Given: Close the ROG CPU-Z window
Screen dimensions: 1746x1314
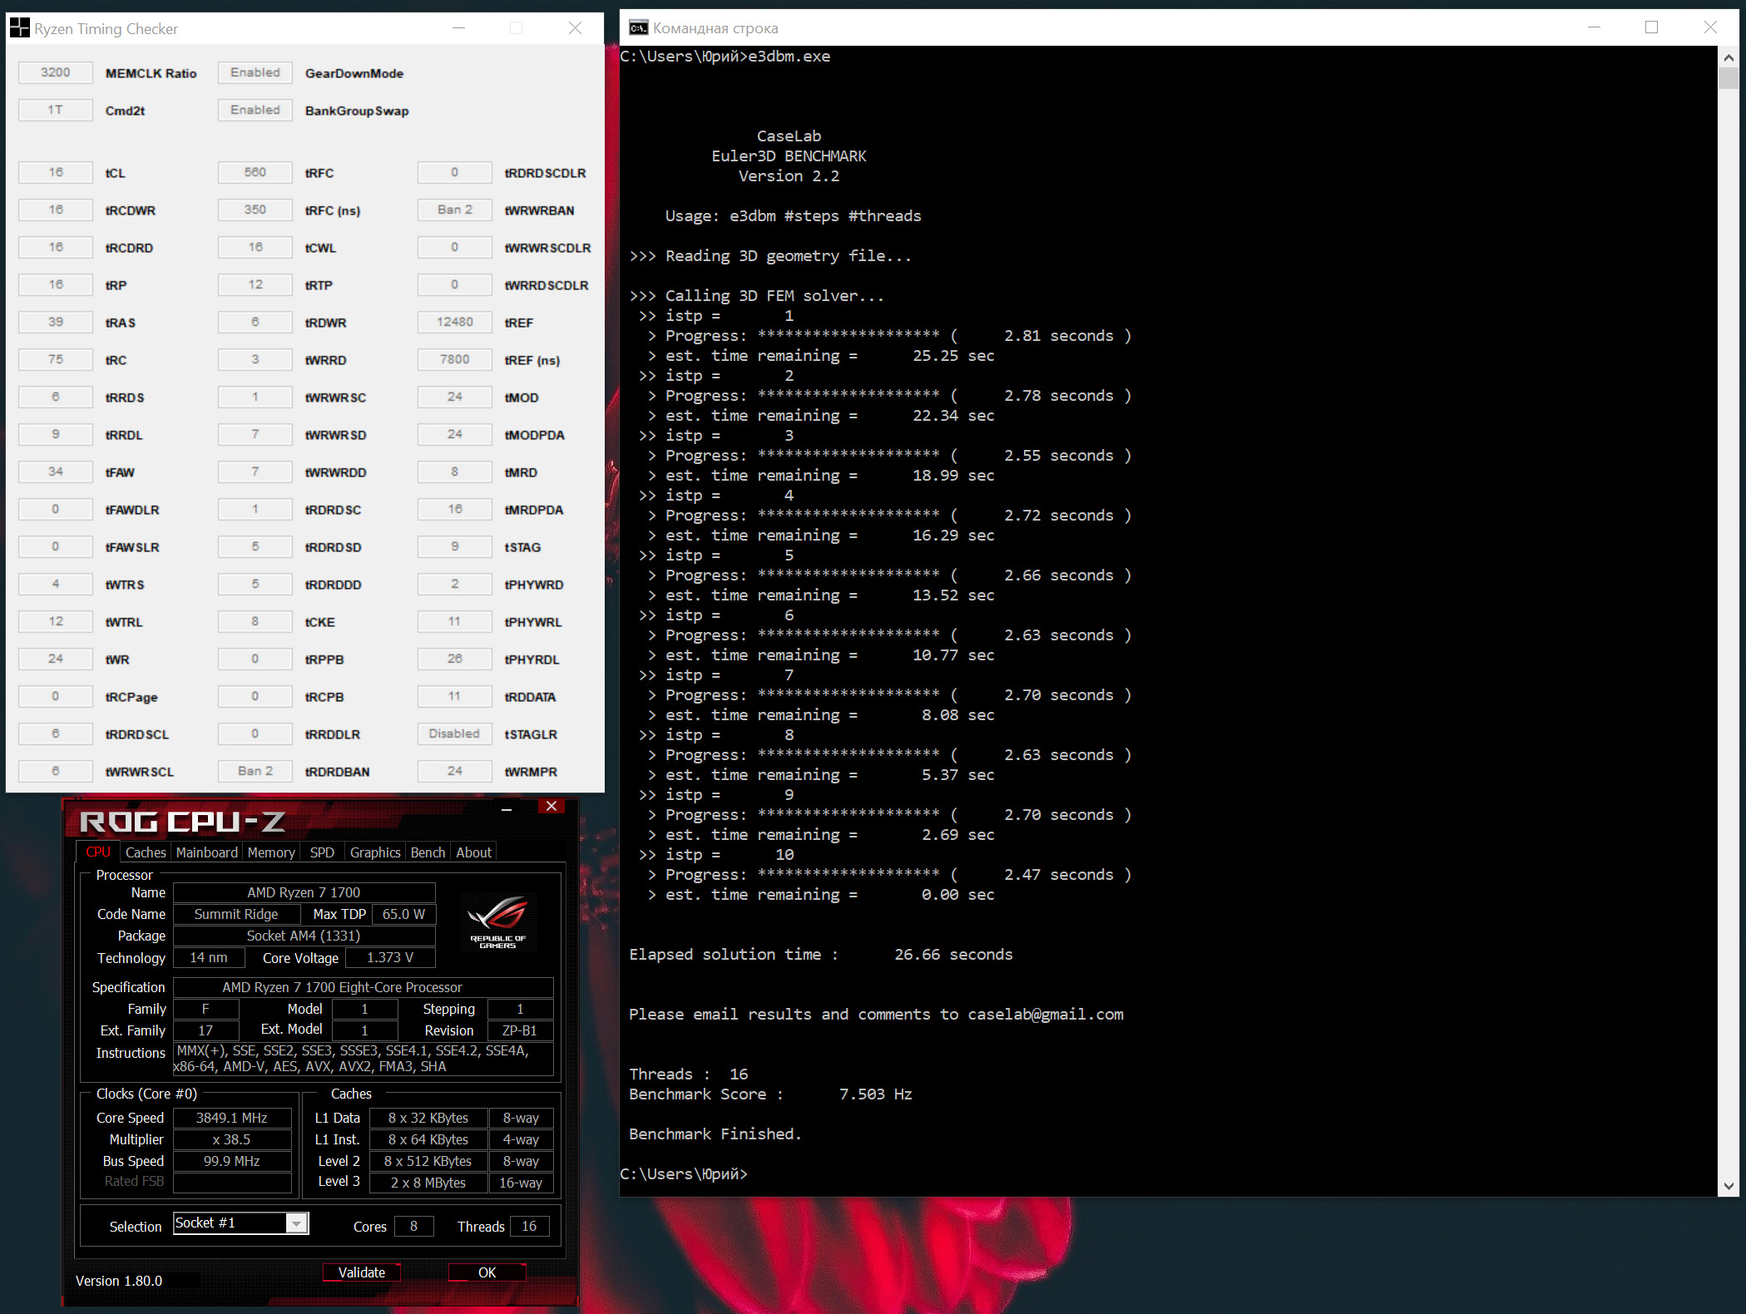Looking at the screenshot, I should point(551,806).
